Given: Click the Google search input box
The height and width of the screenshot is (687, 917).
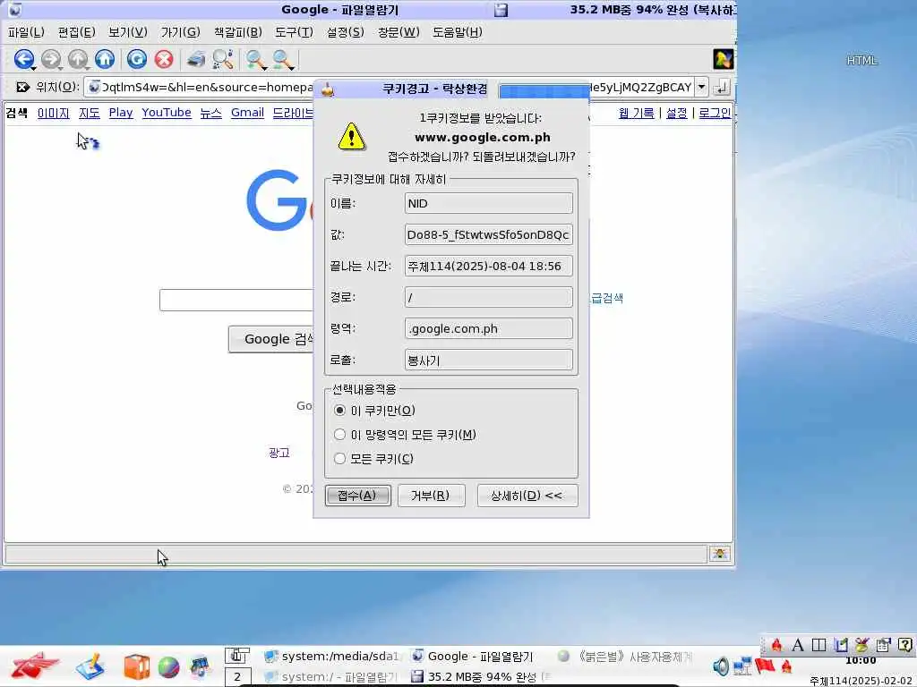Looking at the screenshot, I should tap(236, 301).
